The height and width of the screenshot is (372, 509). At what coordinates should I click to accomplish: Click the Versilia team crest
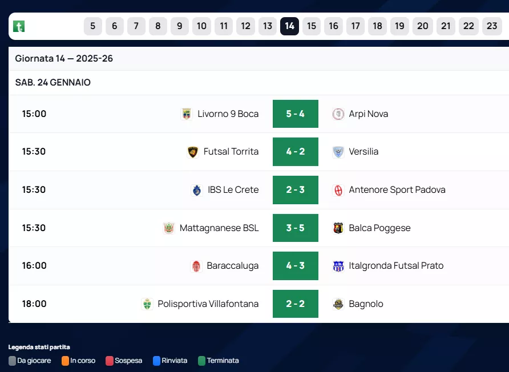(x=338, y=152)
